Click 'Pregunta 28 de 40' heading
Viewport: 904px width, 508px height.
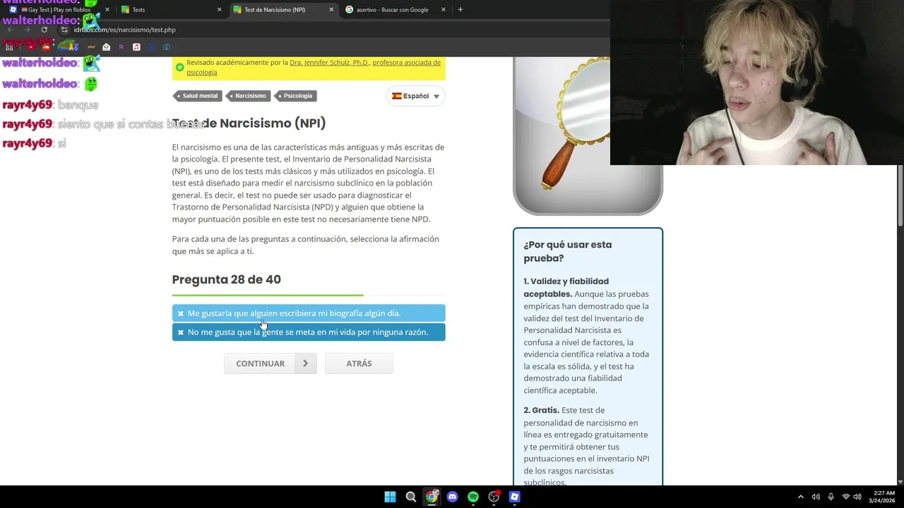click(227, 279)
